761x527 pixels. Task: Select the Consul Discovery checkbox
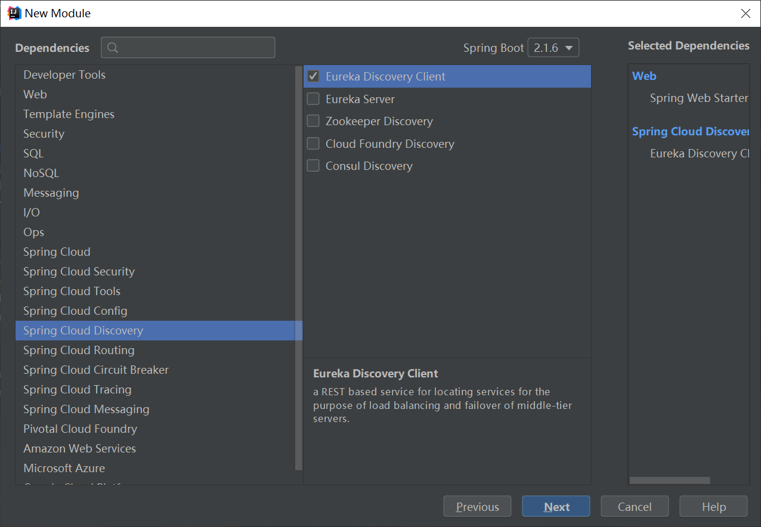tap(313, 166)
